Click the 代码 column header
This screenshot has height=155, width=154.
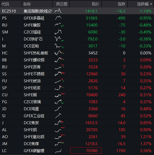pyautogui.click(x=5, y=4)
